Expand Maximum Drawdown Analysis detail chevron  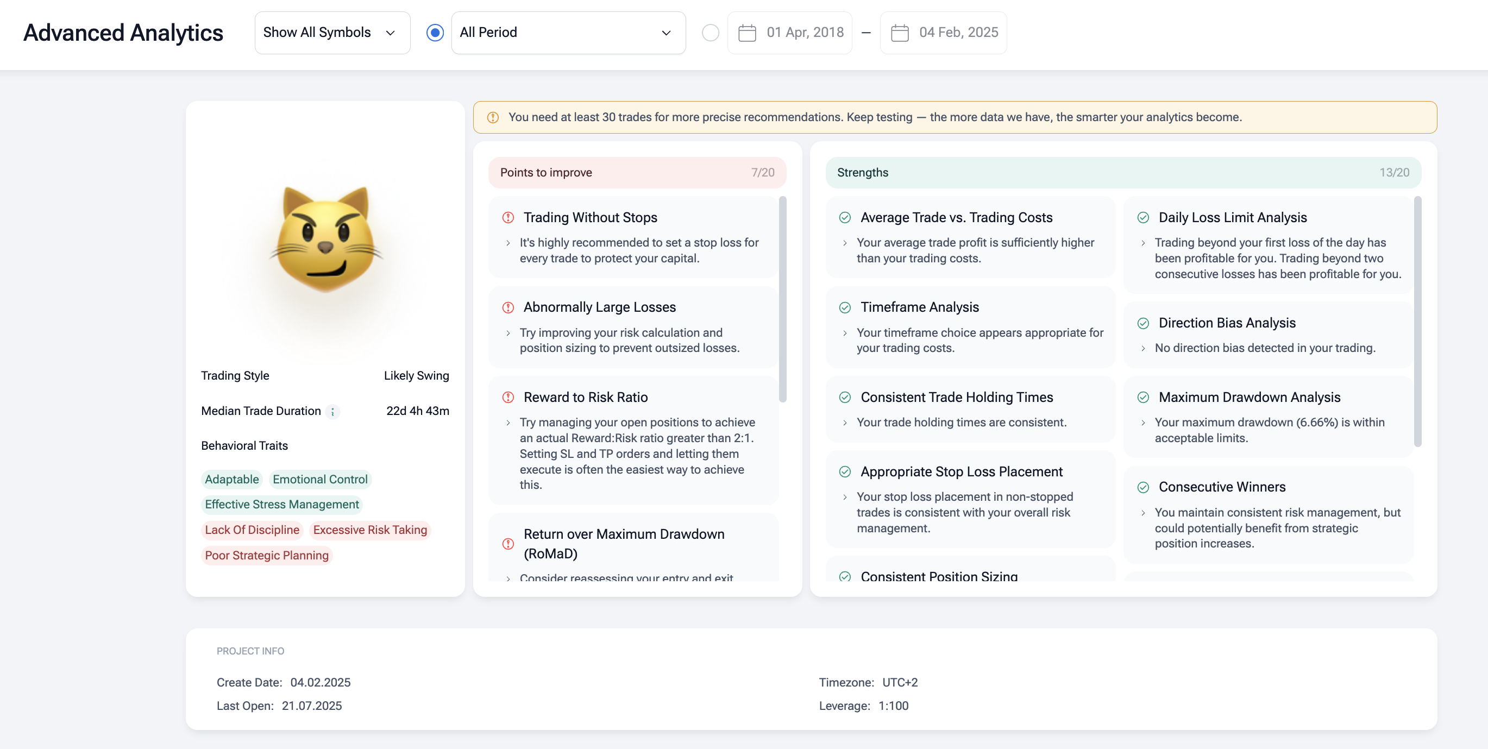click(1142, 423)
